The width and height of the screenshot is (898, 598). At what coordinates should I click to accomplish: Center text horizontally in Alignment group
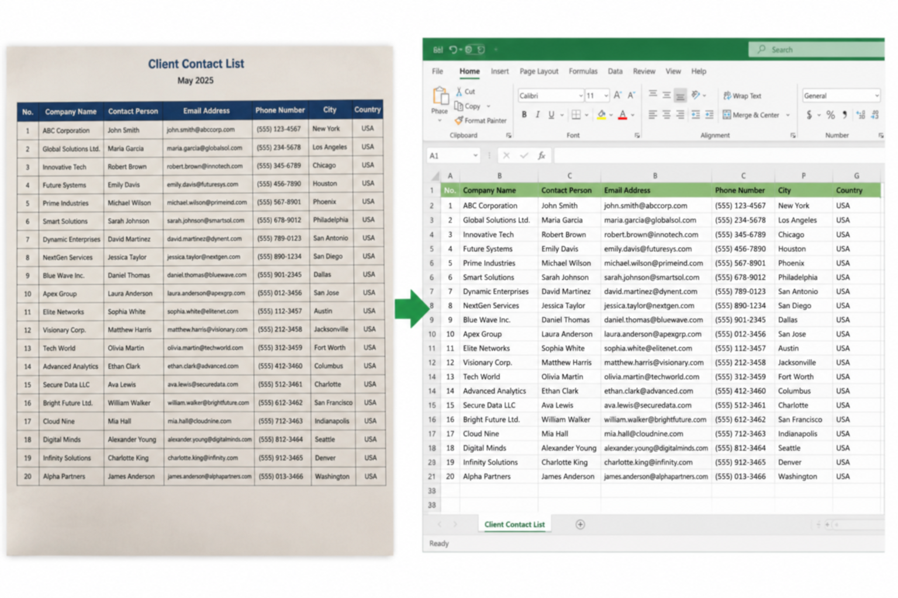click(666, 115)
